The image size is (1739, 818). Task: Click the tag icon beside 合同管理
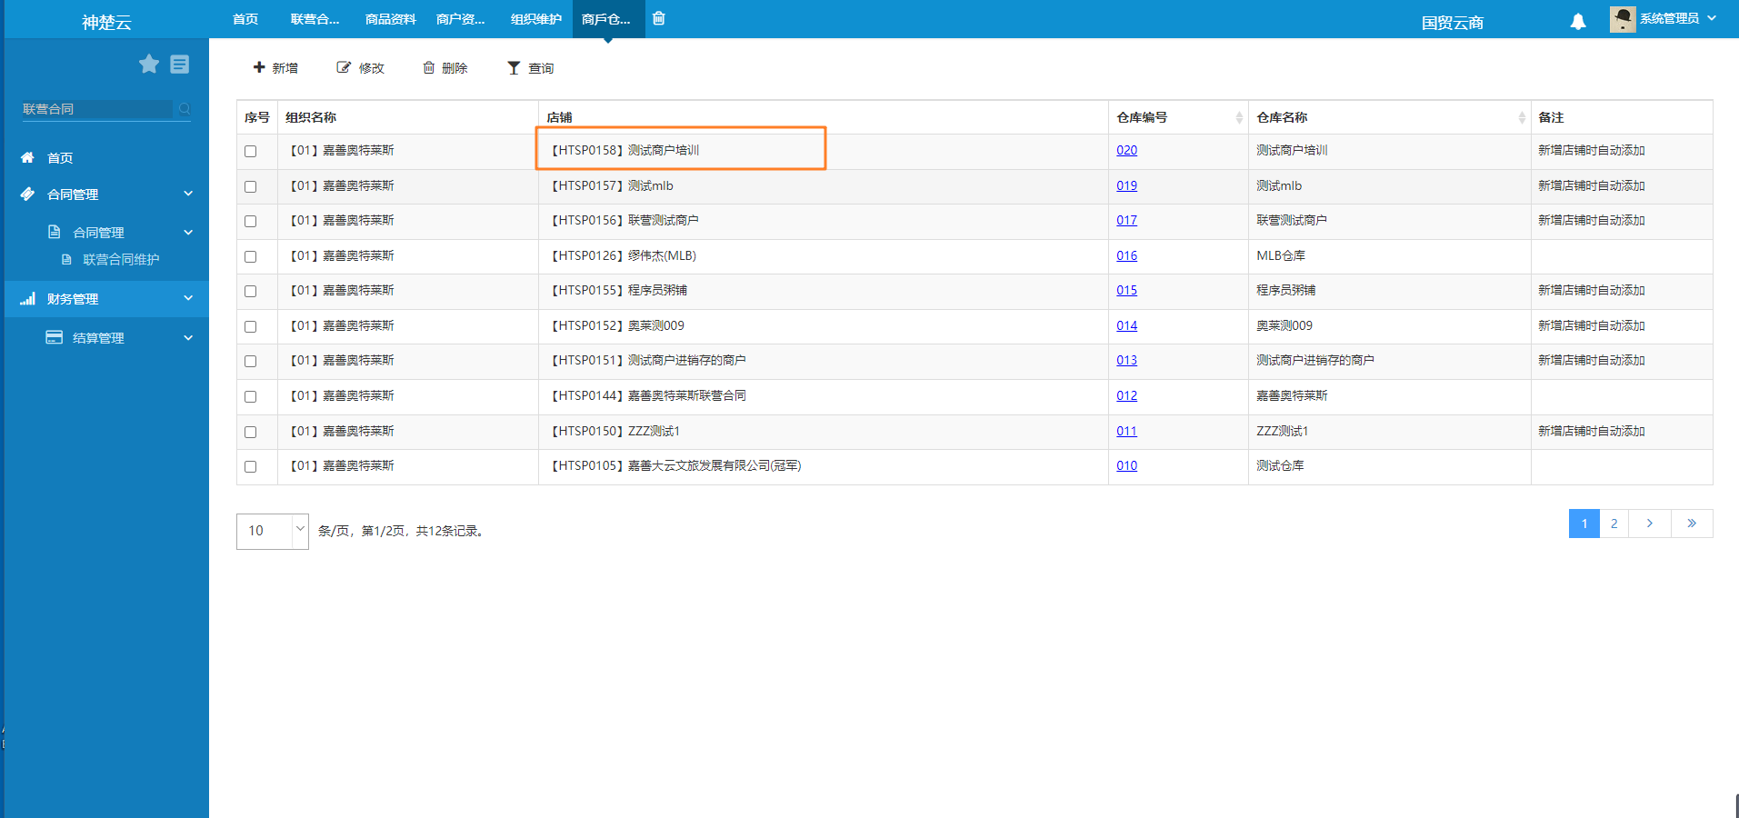[27, 194]
